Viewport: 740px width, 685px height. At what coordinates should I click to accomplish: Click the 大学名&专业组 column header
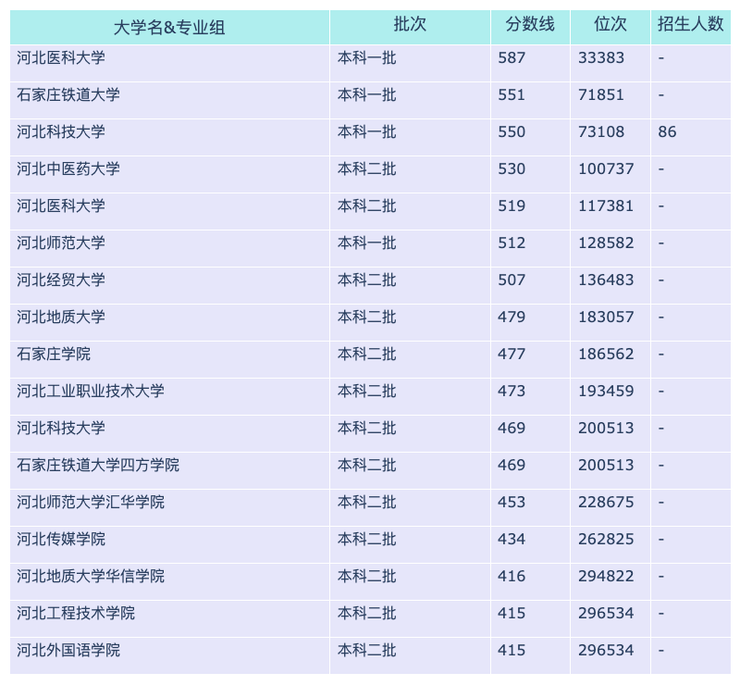tap(169, 28)
